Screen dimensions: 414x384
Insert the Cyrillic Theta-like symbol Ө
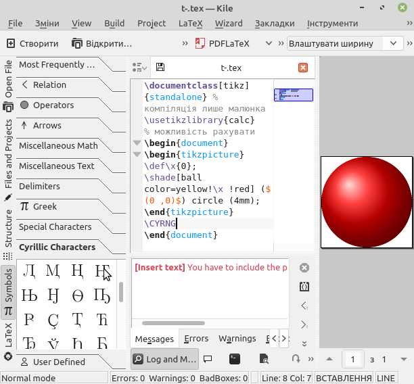pyautogui.click(x=78, y=295)
